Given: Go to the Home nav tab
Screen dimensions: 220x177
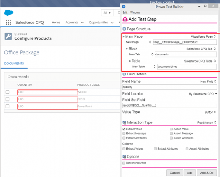Looking at the screenshot, I should (x=56, y=22).
